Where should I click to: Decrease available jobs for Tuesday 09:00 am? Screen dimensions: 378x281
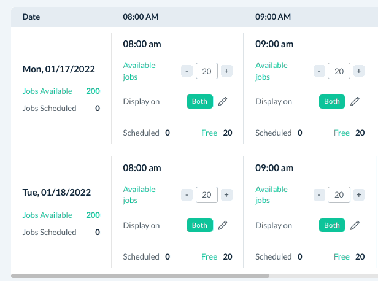(x=319, y=195)
